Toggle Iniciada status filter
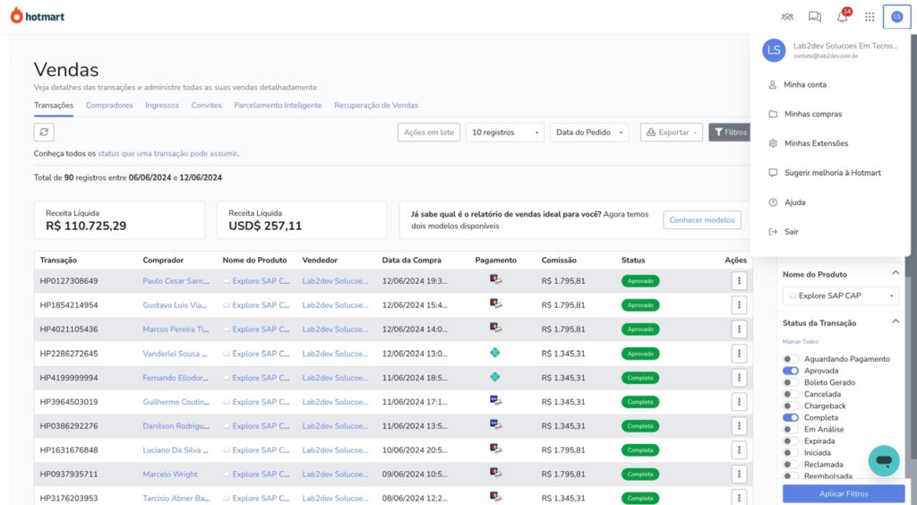Viewport: 917px width, 505px height. tap(791, 452)
